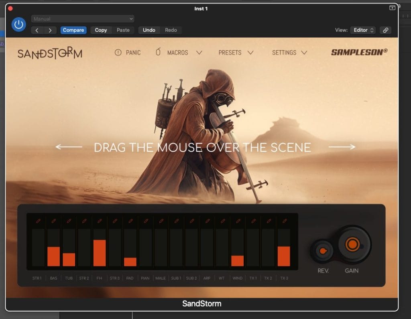Viewport: 411px width, 319px height.
Task: Click the pencil icon above STR 1
Action: [x=38, y=221]
